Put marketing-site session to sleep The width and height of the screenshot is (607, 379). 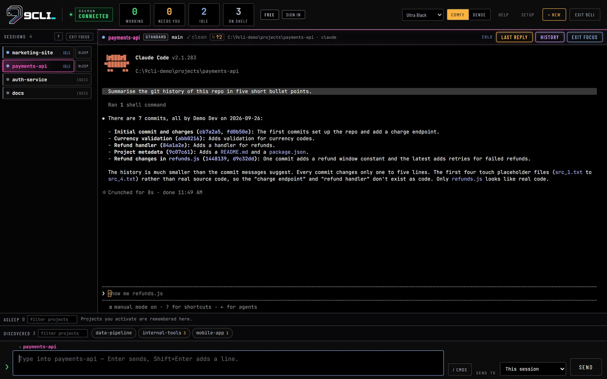pyautogui.click(x=83, y=53)
